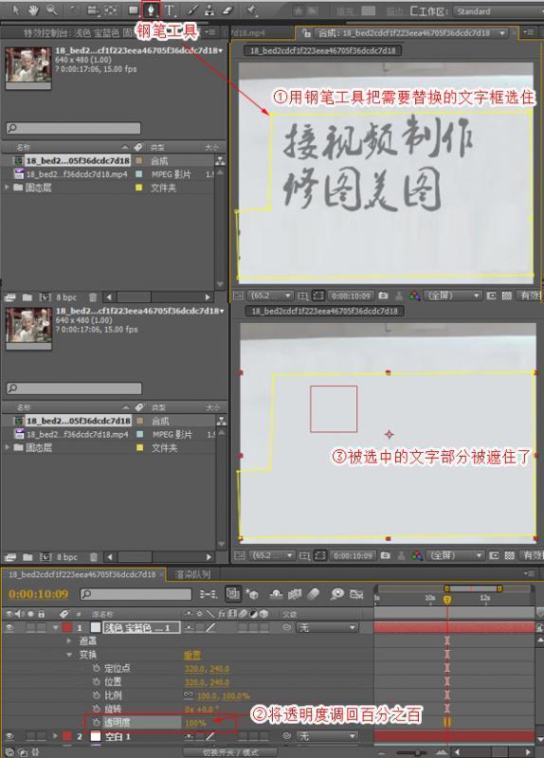Select the Puppet Pin tool
This screenshot has width=544, height=758.
point(251,10)
